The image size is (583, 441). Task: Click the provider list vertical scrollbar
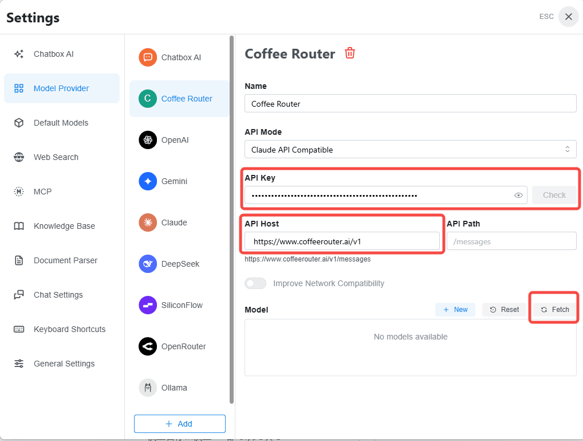click(231, 220)
